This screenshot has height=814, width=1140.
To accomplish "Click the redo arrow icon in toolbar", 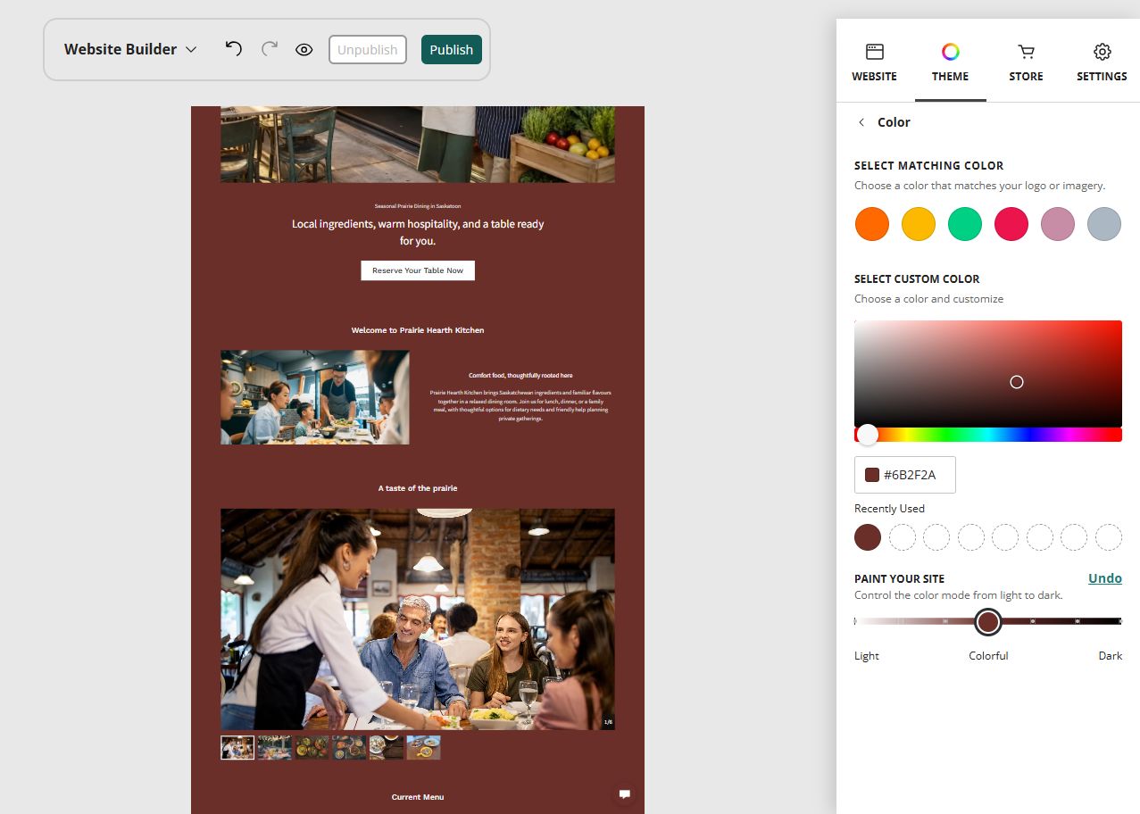I will coord(269,49).
